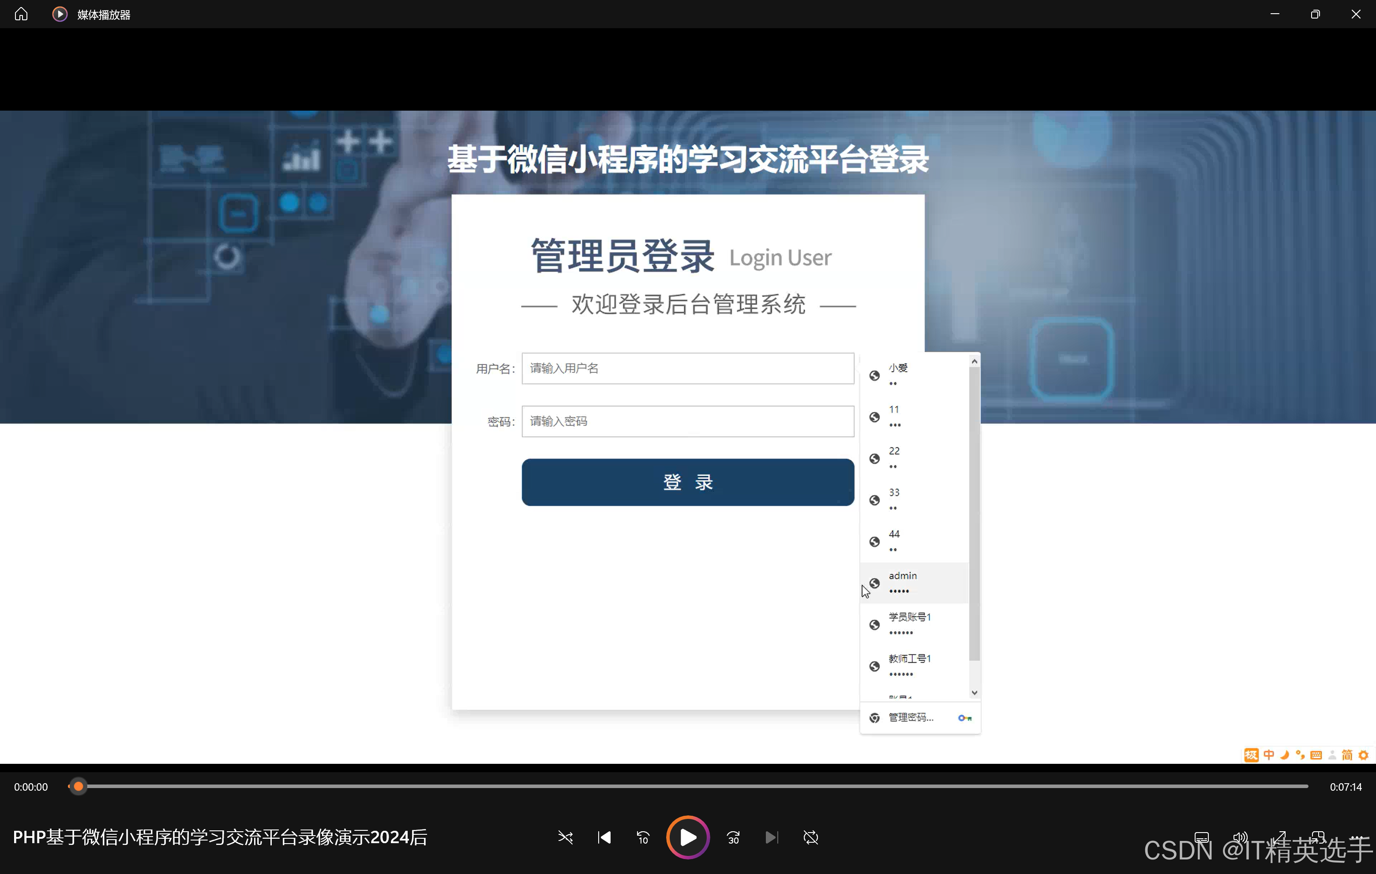The height and width of the screenshot is (874, 1376).
Task: Click the 登录 login button
Action: 687,482
